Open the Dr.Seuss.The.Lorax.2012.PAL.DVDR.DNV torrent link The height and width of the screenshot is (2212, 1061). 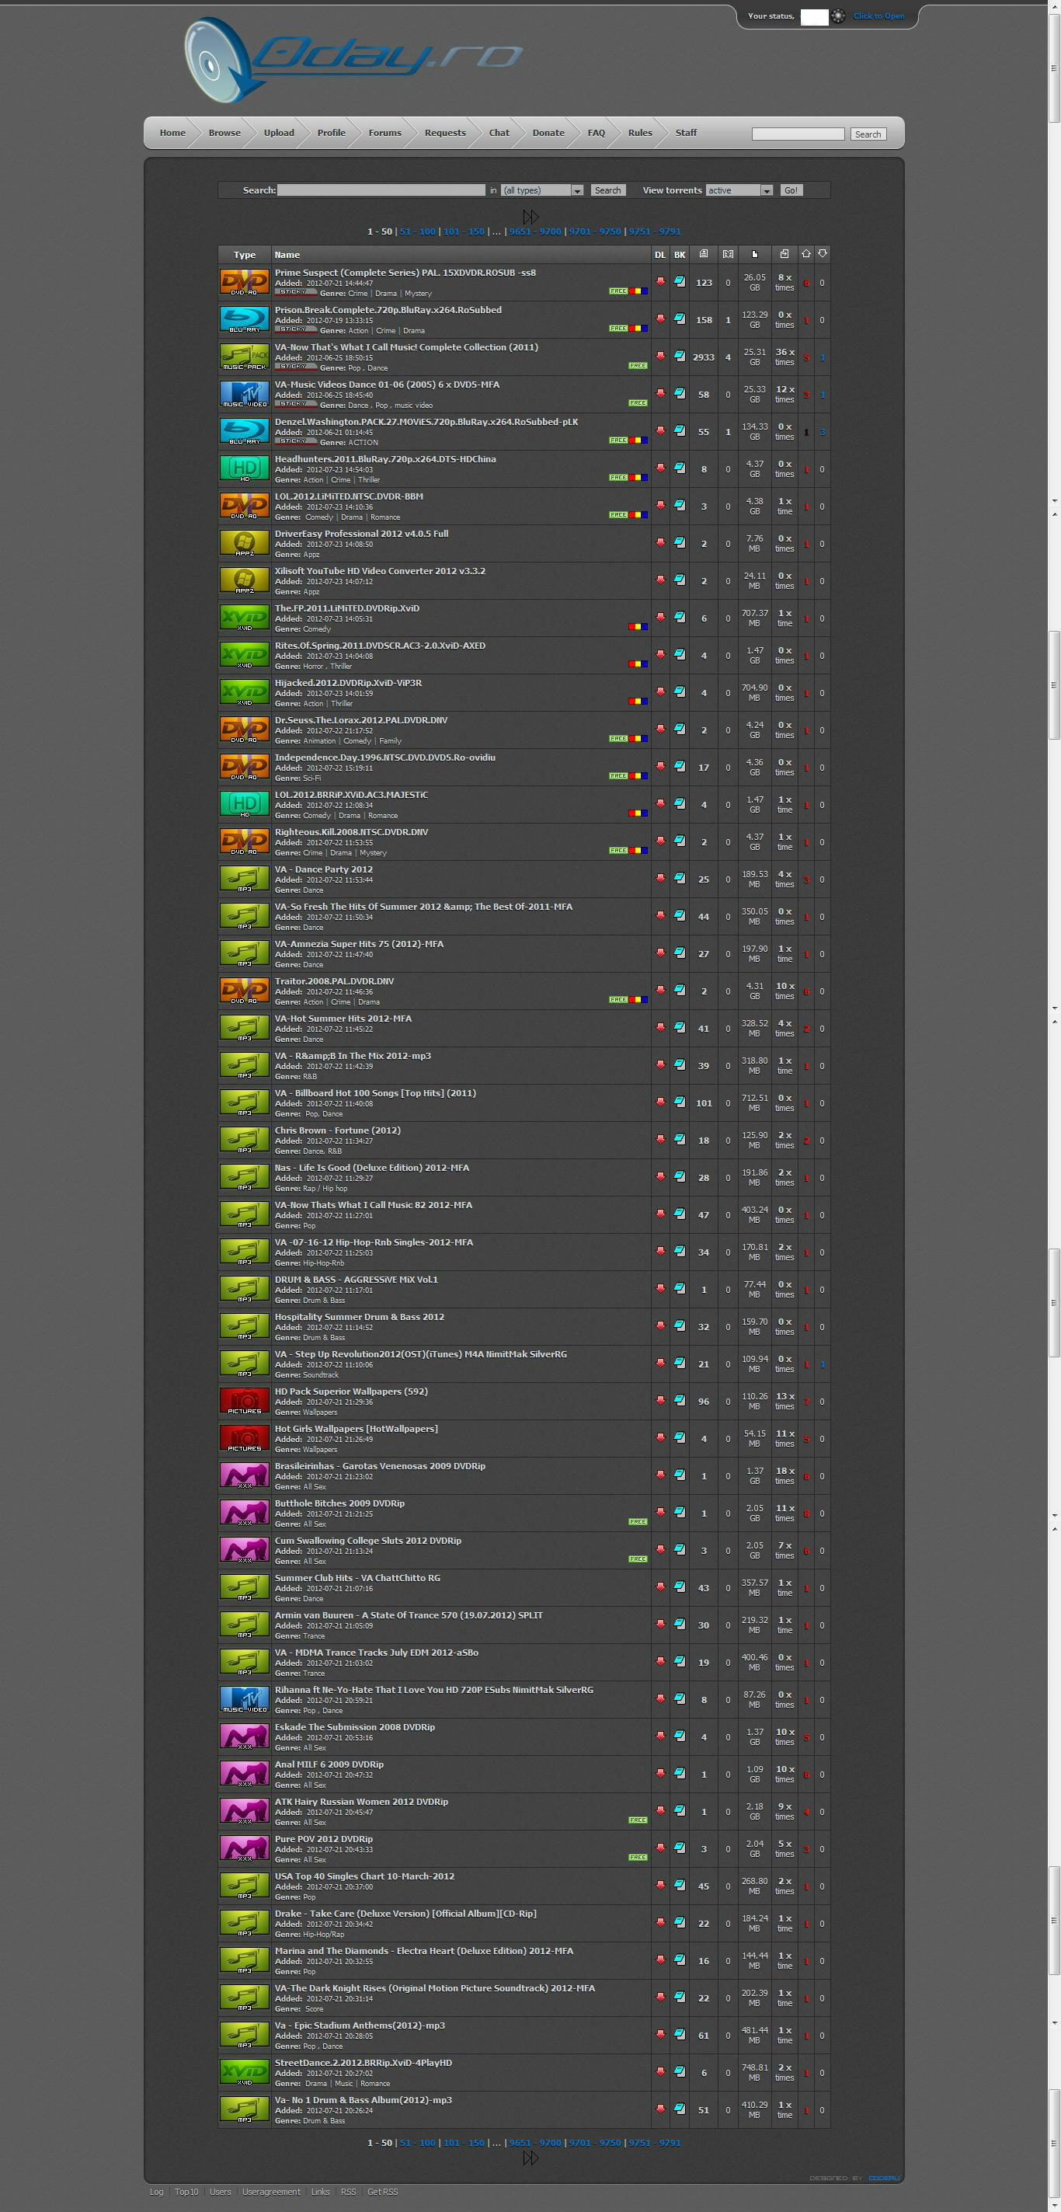pos(361,719)
